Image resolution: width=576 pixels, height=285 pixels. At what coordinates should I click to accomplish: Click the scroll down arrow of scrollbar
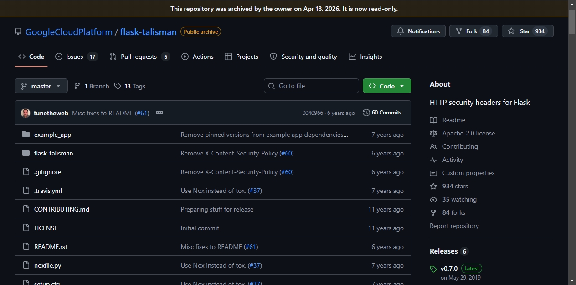[572, 281]
